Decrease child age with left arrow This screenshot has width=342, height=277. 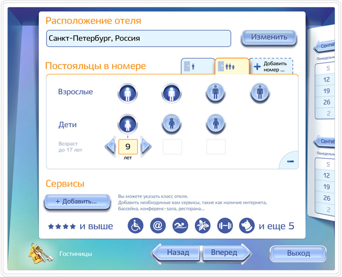[x=110, y=147]
